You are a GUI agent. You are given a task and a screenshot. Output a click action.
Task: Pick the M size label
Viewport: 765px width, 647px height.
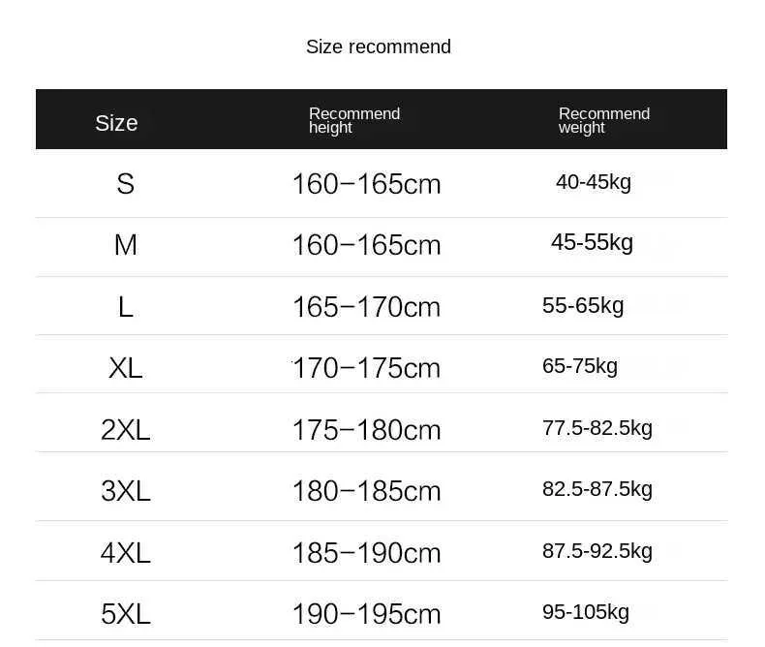pyautogui.click(x=125, y=245)
